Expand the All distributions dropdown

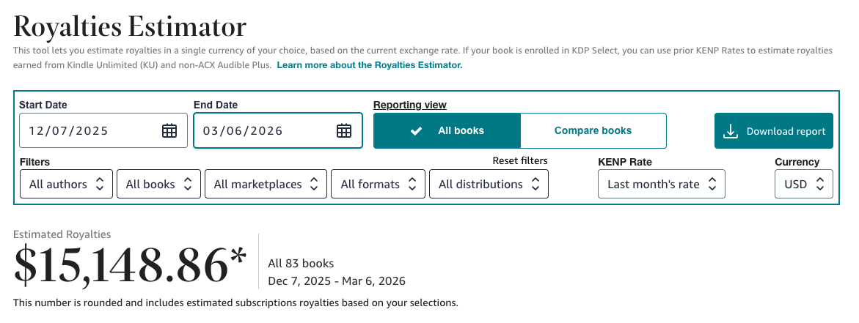tap(489, 185)
